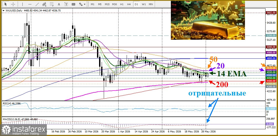Click the 16 Feb 2026 date label

point(58,132)
